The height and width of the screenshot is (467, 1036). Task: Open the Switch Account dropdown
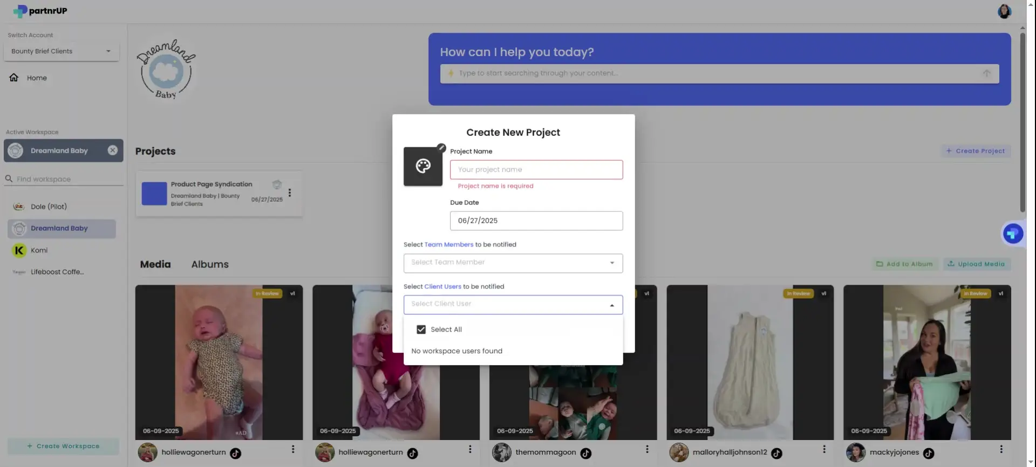tap(62, 51)
